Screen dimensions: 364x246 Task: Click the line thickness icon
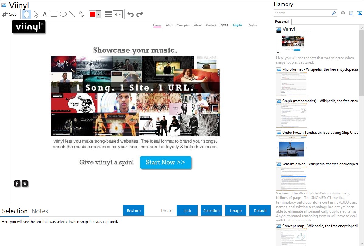pos(108,14)
